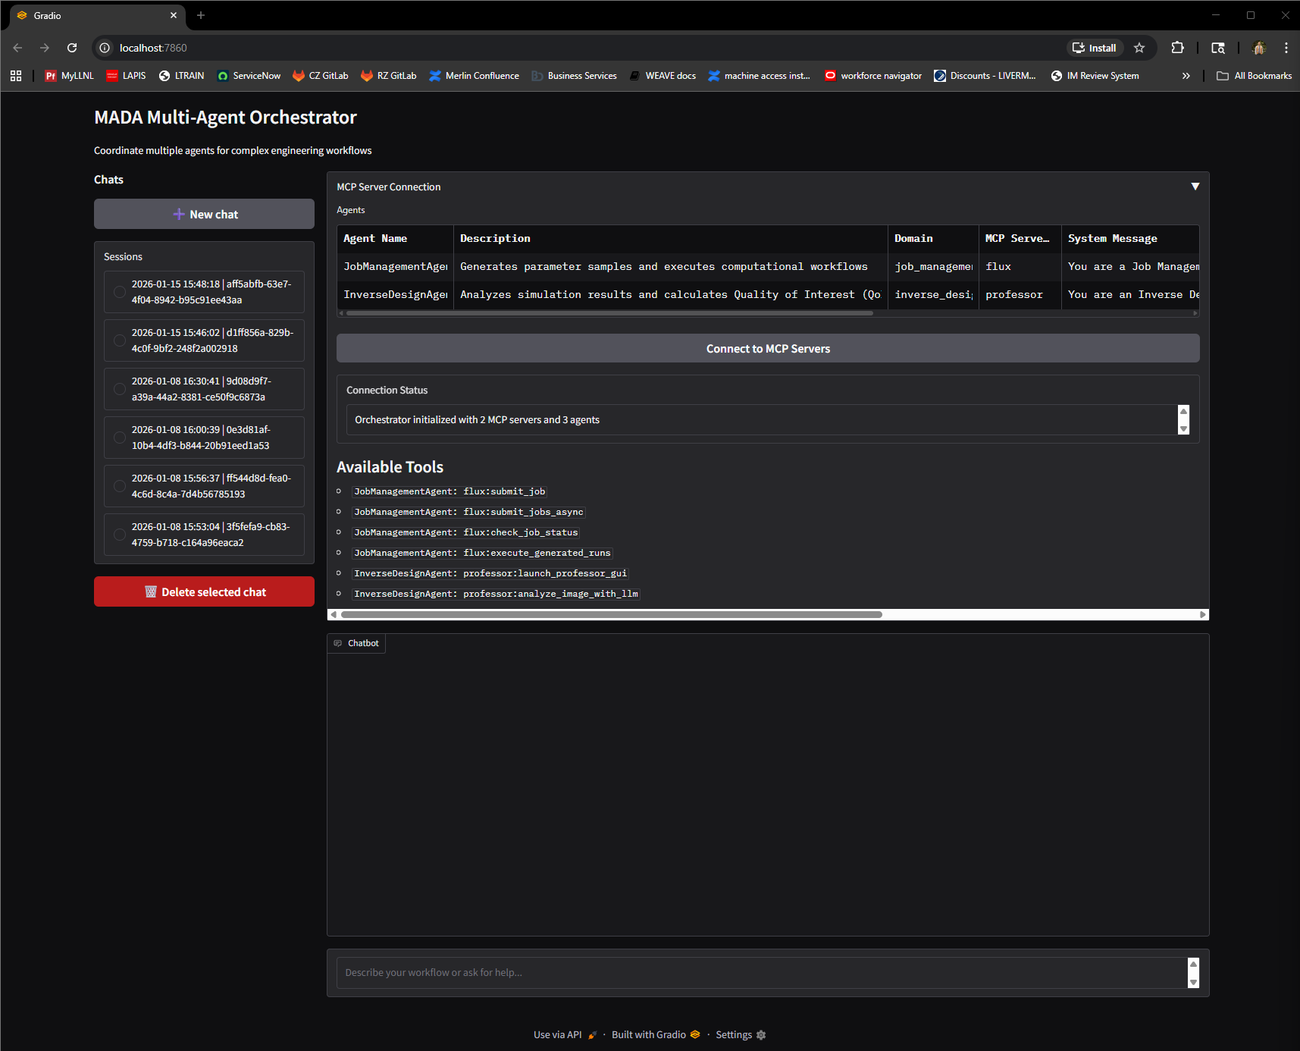The height and width of the screenshot is (1051, 1300).
Task: Reload the page with the refresh icon
Action: point(72,48)
